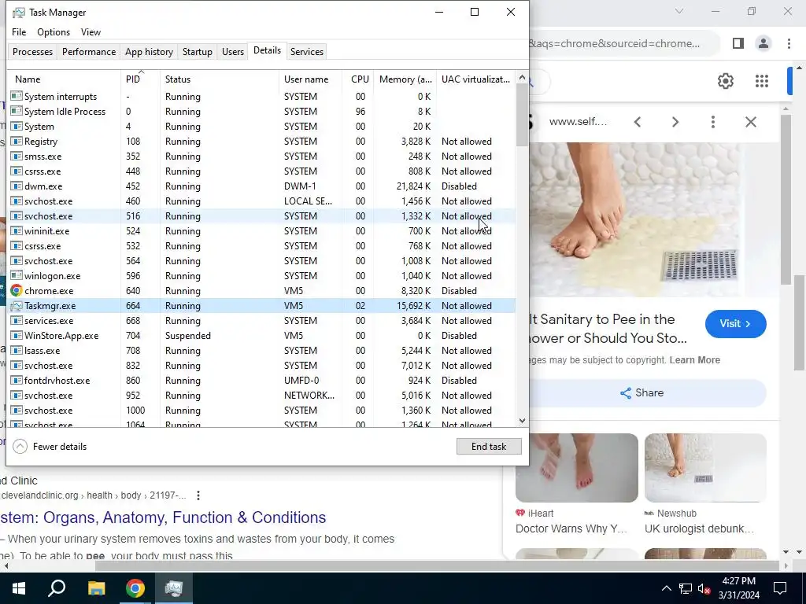The image size is (806, 604).
Task: Select svchost.exe row with PID 832
Action: (x=262, y=366)
